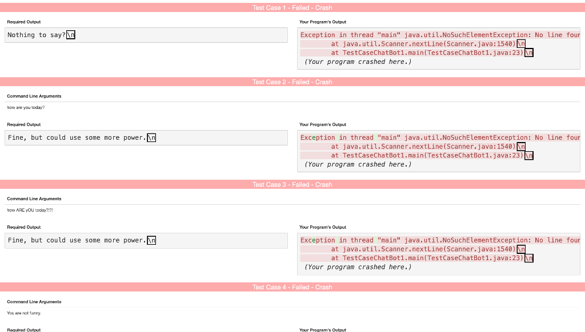Click the 'how ARE yOU today?!?!' command line argument
585x332 pixels.
pos(30,210)
